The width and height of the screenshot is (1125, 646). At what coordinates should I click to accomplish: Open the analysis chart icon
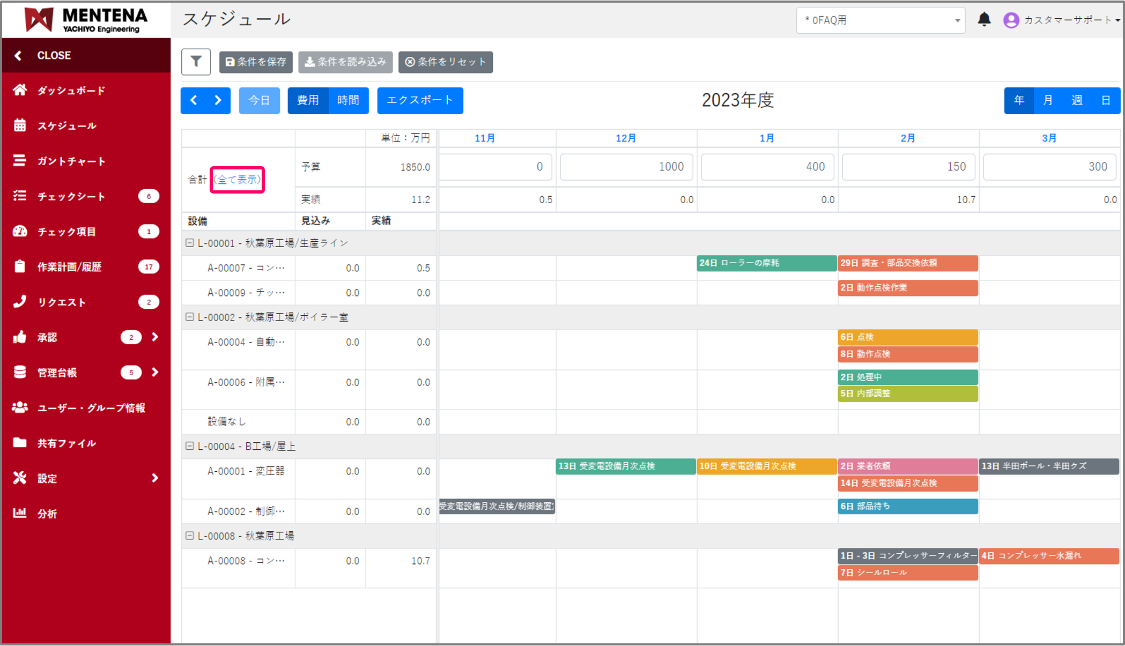[20, 513]
